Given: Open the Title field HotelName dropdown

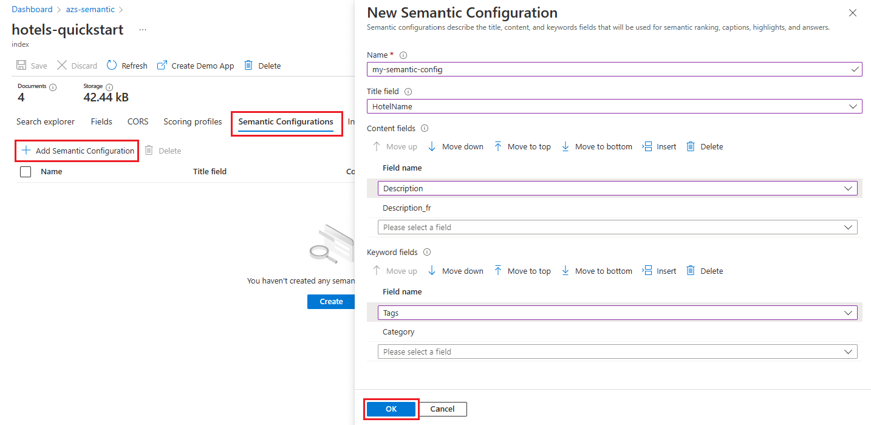Looking at the screenshot, I should click(614, 106).
